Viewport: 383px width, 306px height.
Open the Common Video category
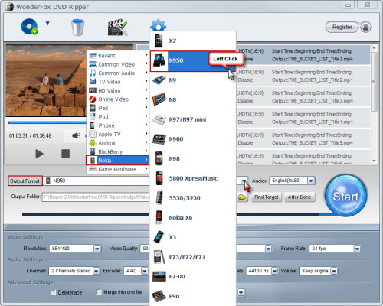tap(118, 64)
